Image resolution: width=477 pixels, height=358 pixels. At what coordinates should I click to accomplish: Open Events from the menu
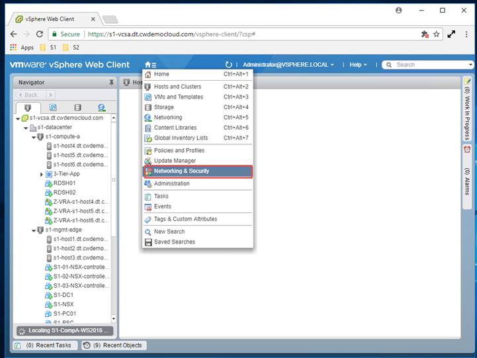198,206
